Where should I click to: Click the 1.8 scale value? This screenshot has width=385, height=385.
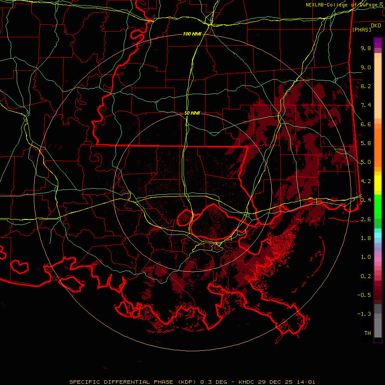(x=366, y=238)
